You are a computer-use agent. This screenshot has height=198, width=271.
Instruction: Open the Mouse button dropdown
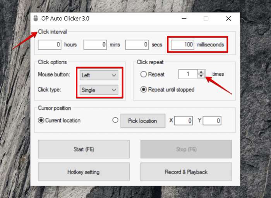pyautogui.click(x=99, y=75)
